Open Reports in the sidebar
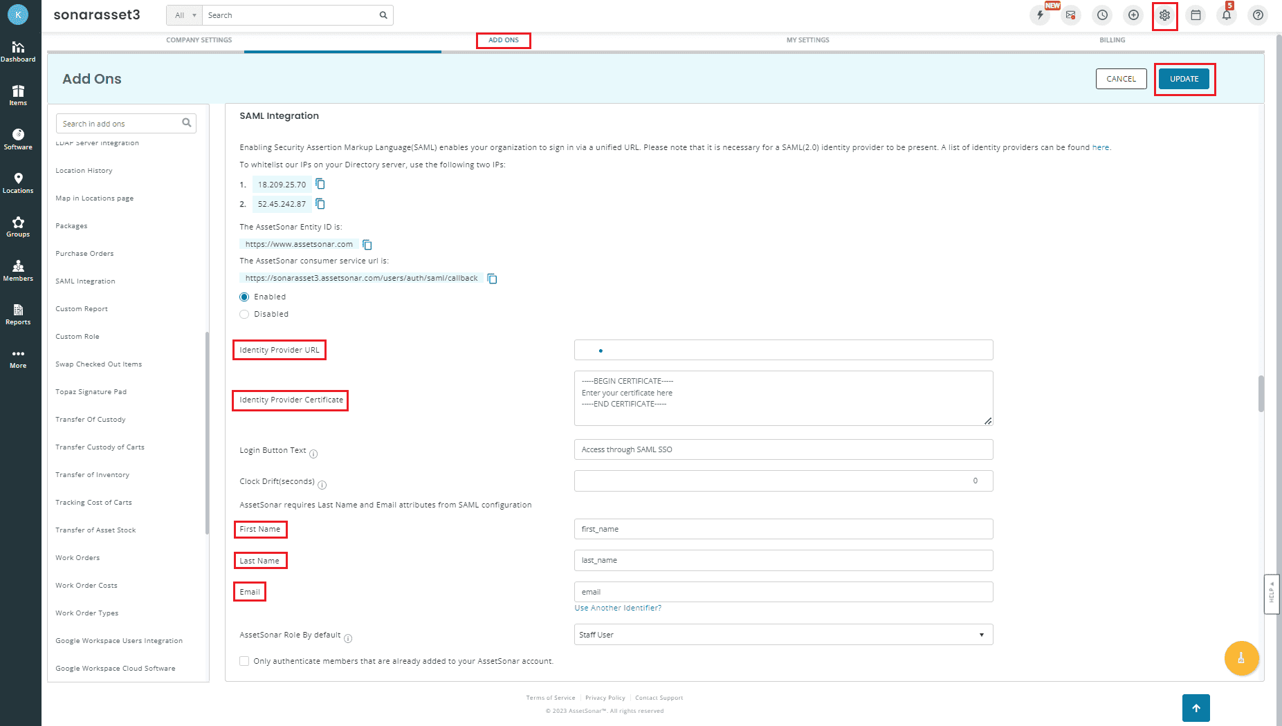1282x726 pixels. [x=18, y=314]
